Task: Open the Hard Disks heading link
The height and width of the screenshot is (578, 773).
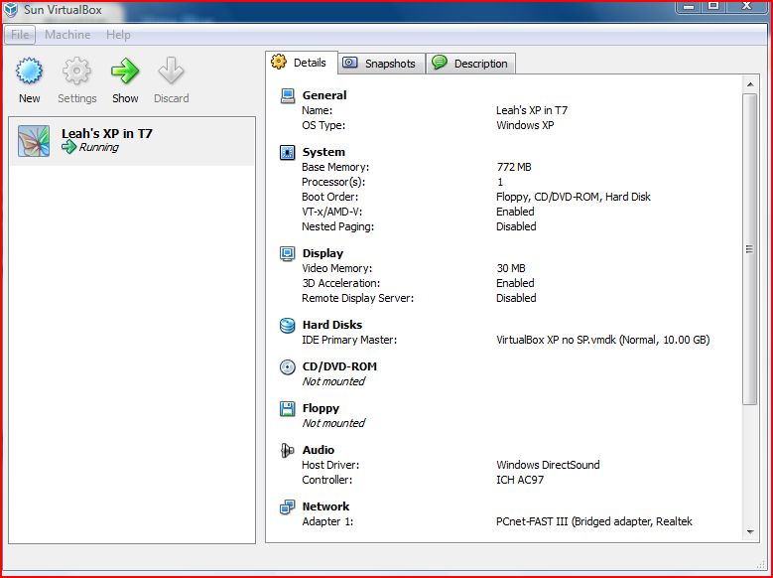Action: [x=332, y=325]
